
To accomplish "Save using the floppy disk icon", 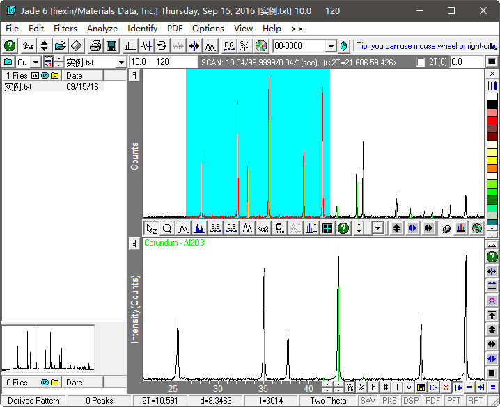I will pos(111,46).
